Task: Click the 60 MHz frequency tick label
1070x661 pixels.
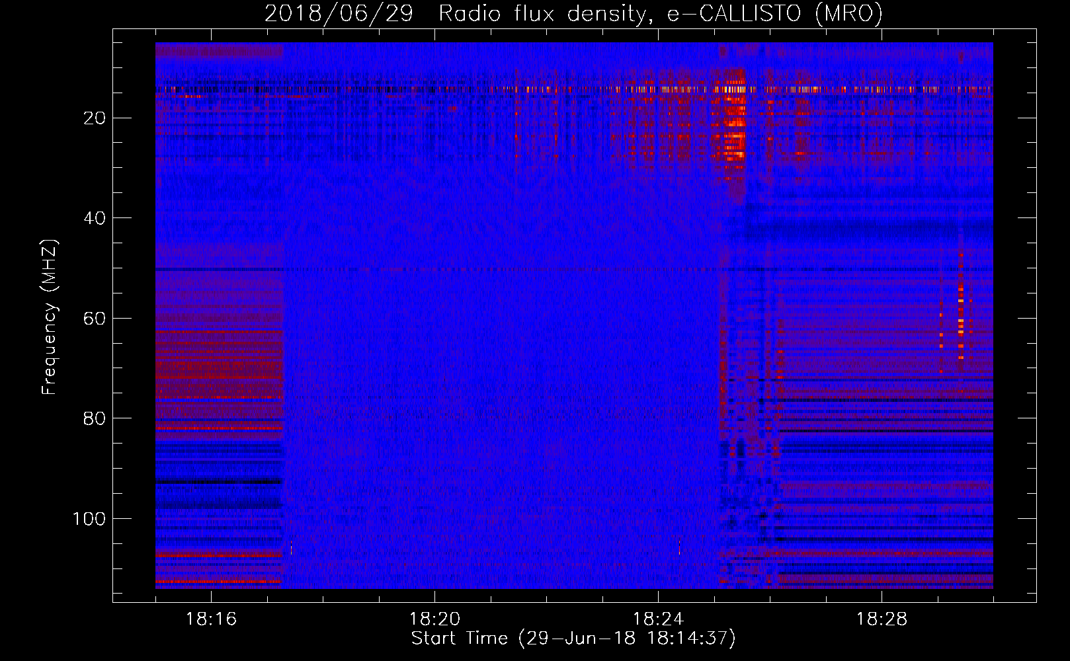Action: point(95,319)
